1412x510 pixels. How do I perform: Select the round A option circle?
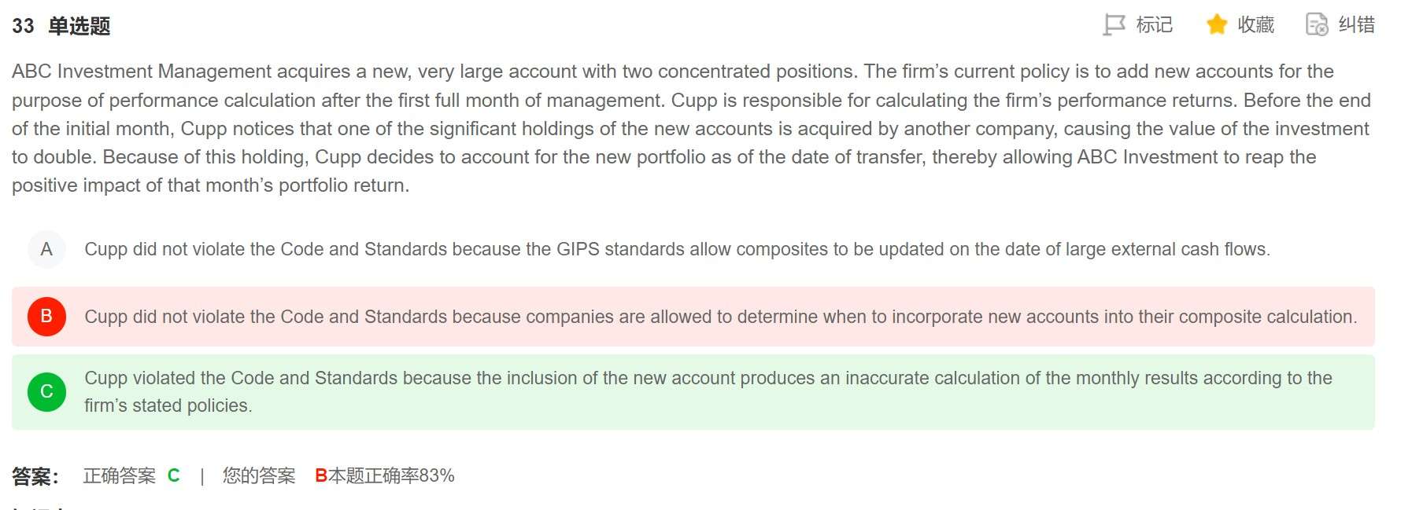(x=46, y=250)
